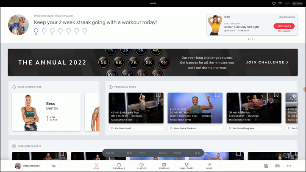
Task: Tap the Speed 0.0 readout
Action: point(187,153)
